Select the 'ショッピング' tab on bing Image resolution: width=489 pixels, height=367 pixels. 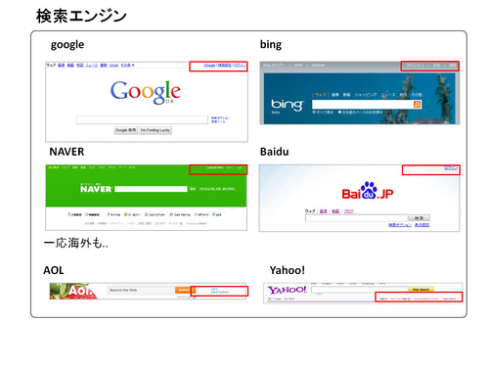[366, 95]
